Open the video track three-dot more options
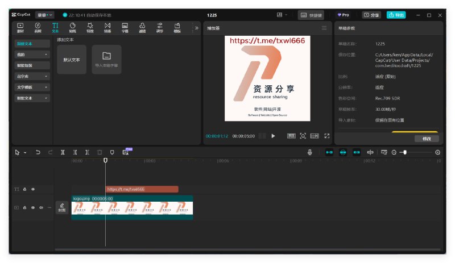This screenshot has width=455, height=263. click(x=49, y=207)
